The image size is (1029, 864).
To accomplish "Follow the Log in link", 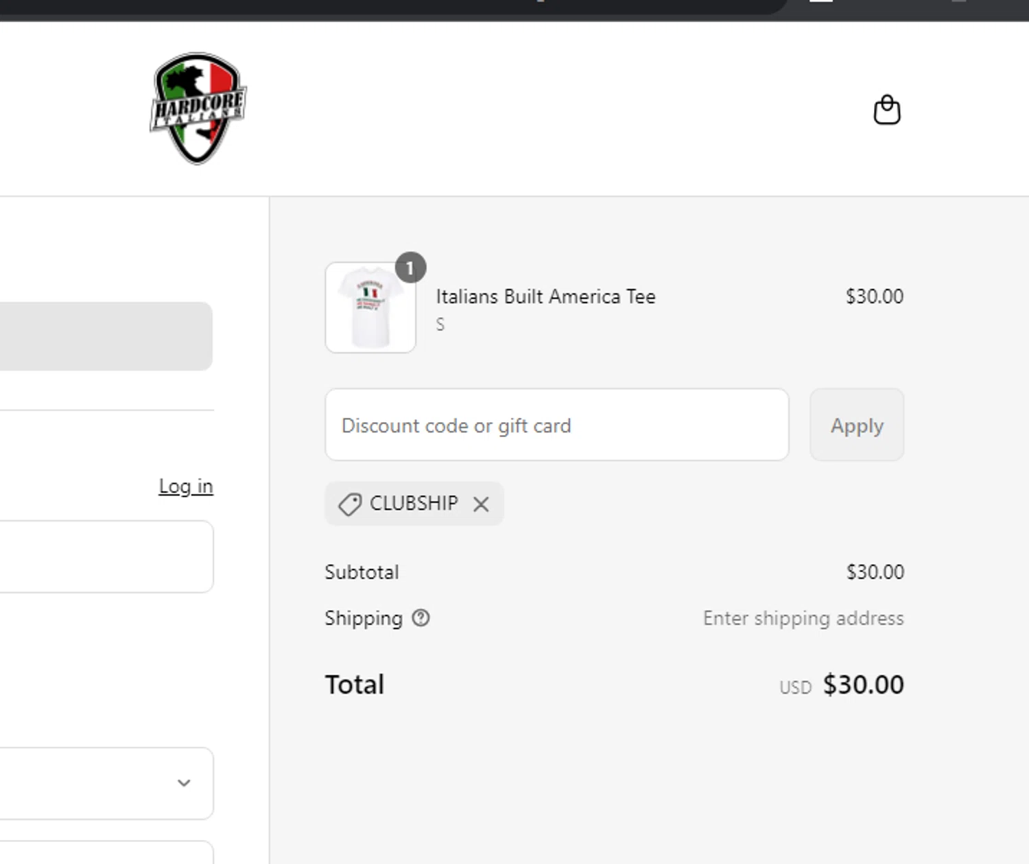I will [x=186, y=486].
